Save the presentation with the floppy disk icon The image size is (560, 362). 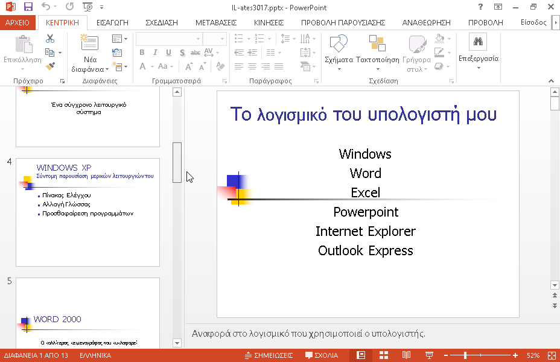point(28,7)
